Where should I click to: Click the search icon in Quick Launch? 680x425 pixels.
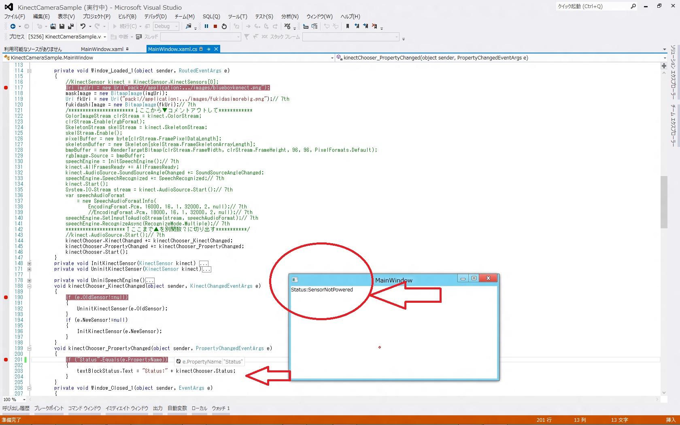click(x=633, y=6)
